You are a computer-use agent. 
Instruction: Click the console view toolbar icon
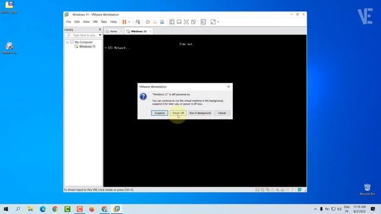pyautogui.click(x=203, y=22)
